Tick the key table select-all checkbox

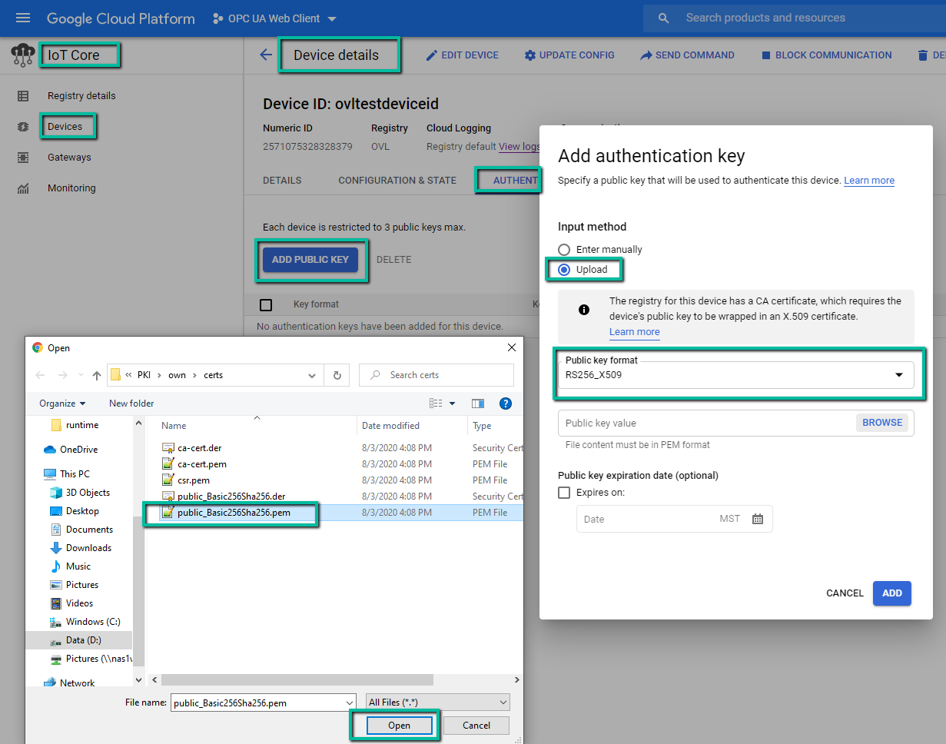click(x=266, y=305)
